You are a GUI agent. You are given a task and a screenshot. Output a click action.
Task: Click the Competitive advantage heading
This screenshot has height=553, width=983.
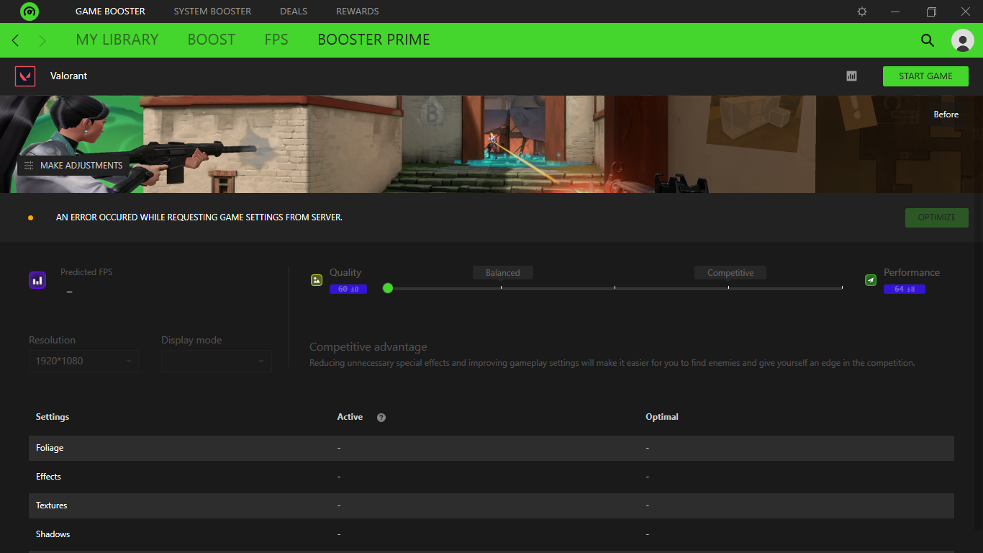pyautogui.click(x=368, y=347)
